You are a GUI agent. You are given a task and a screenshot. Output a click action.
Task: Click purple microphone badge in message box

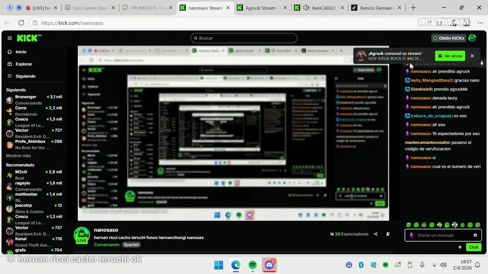(x=411, y=235)
